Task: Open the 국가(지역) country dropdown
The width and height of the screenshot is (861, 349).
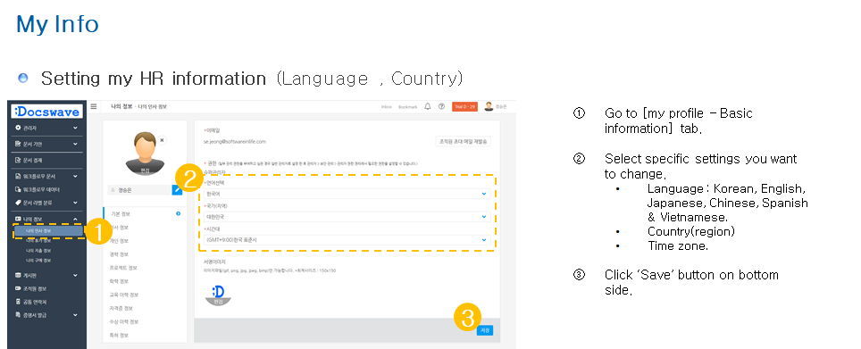Action: [x=347, y=217]
